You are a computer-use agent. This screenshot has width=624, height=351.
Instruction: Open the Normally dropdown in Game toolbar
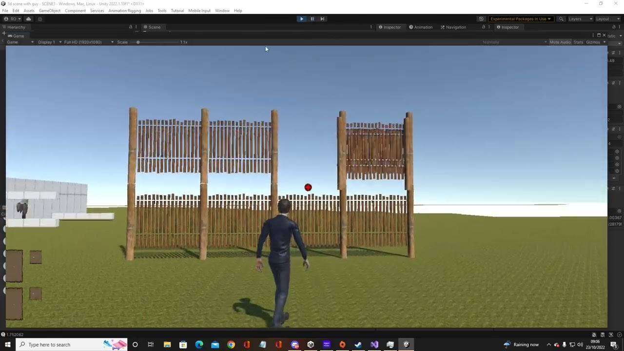click(x=514, y=42)
